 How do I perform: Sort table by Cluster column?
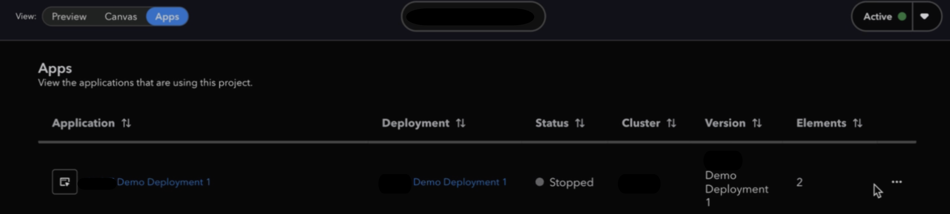671,123
